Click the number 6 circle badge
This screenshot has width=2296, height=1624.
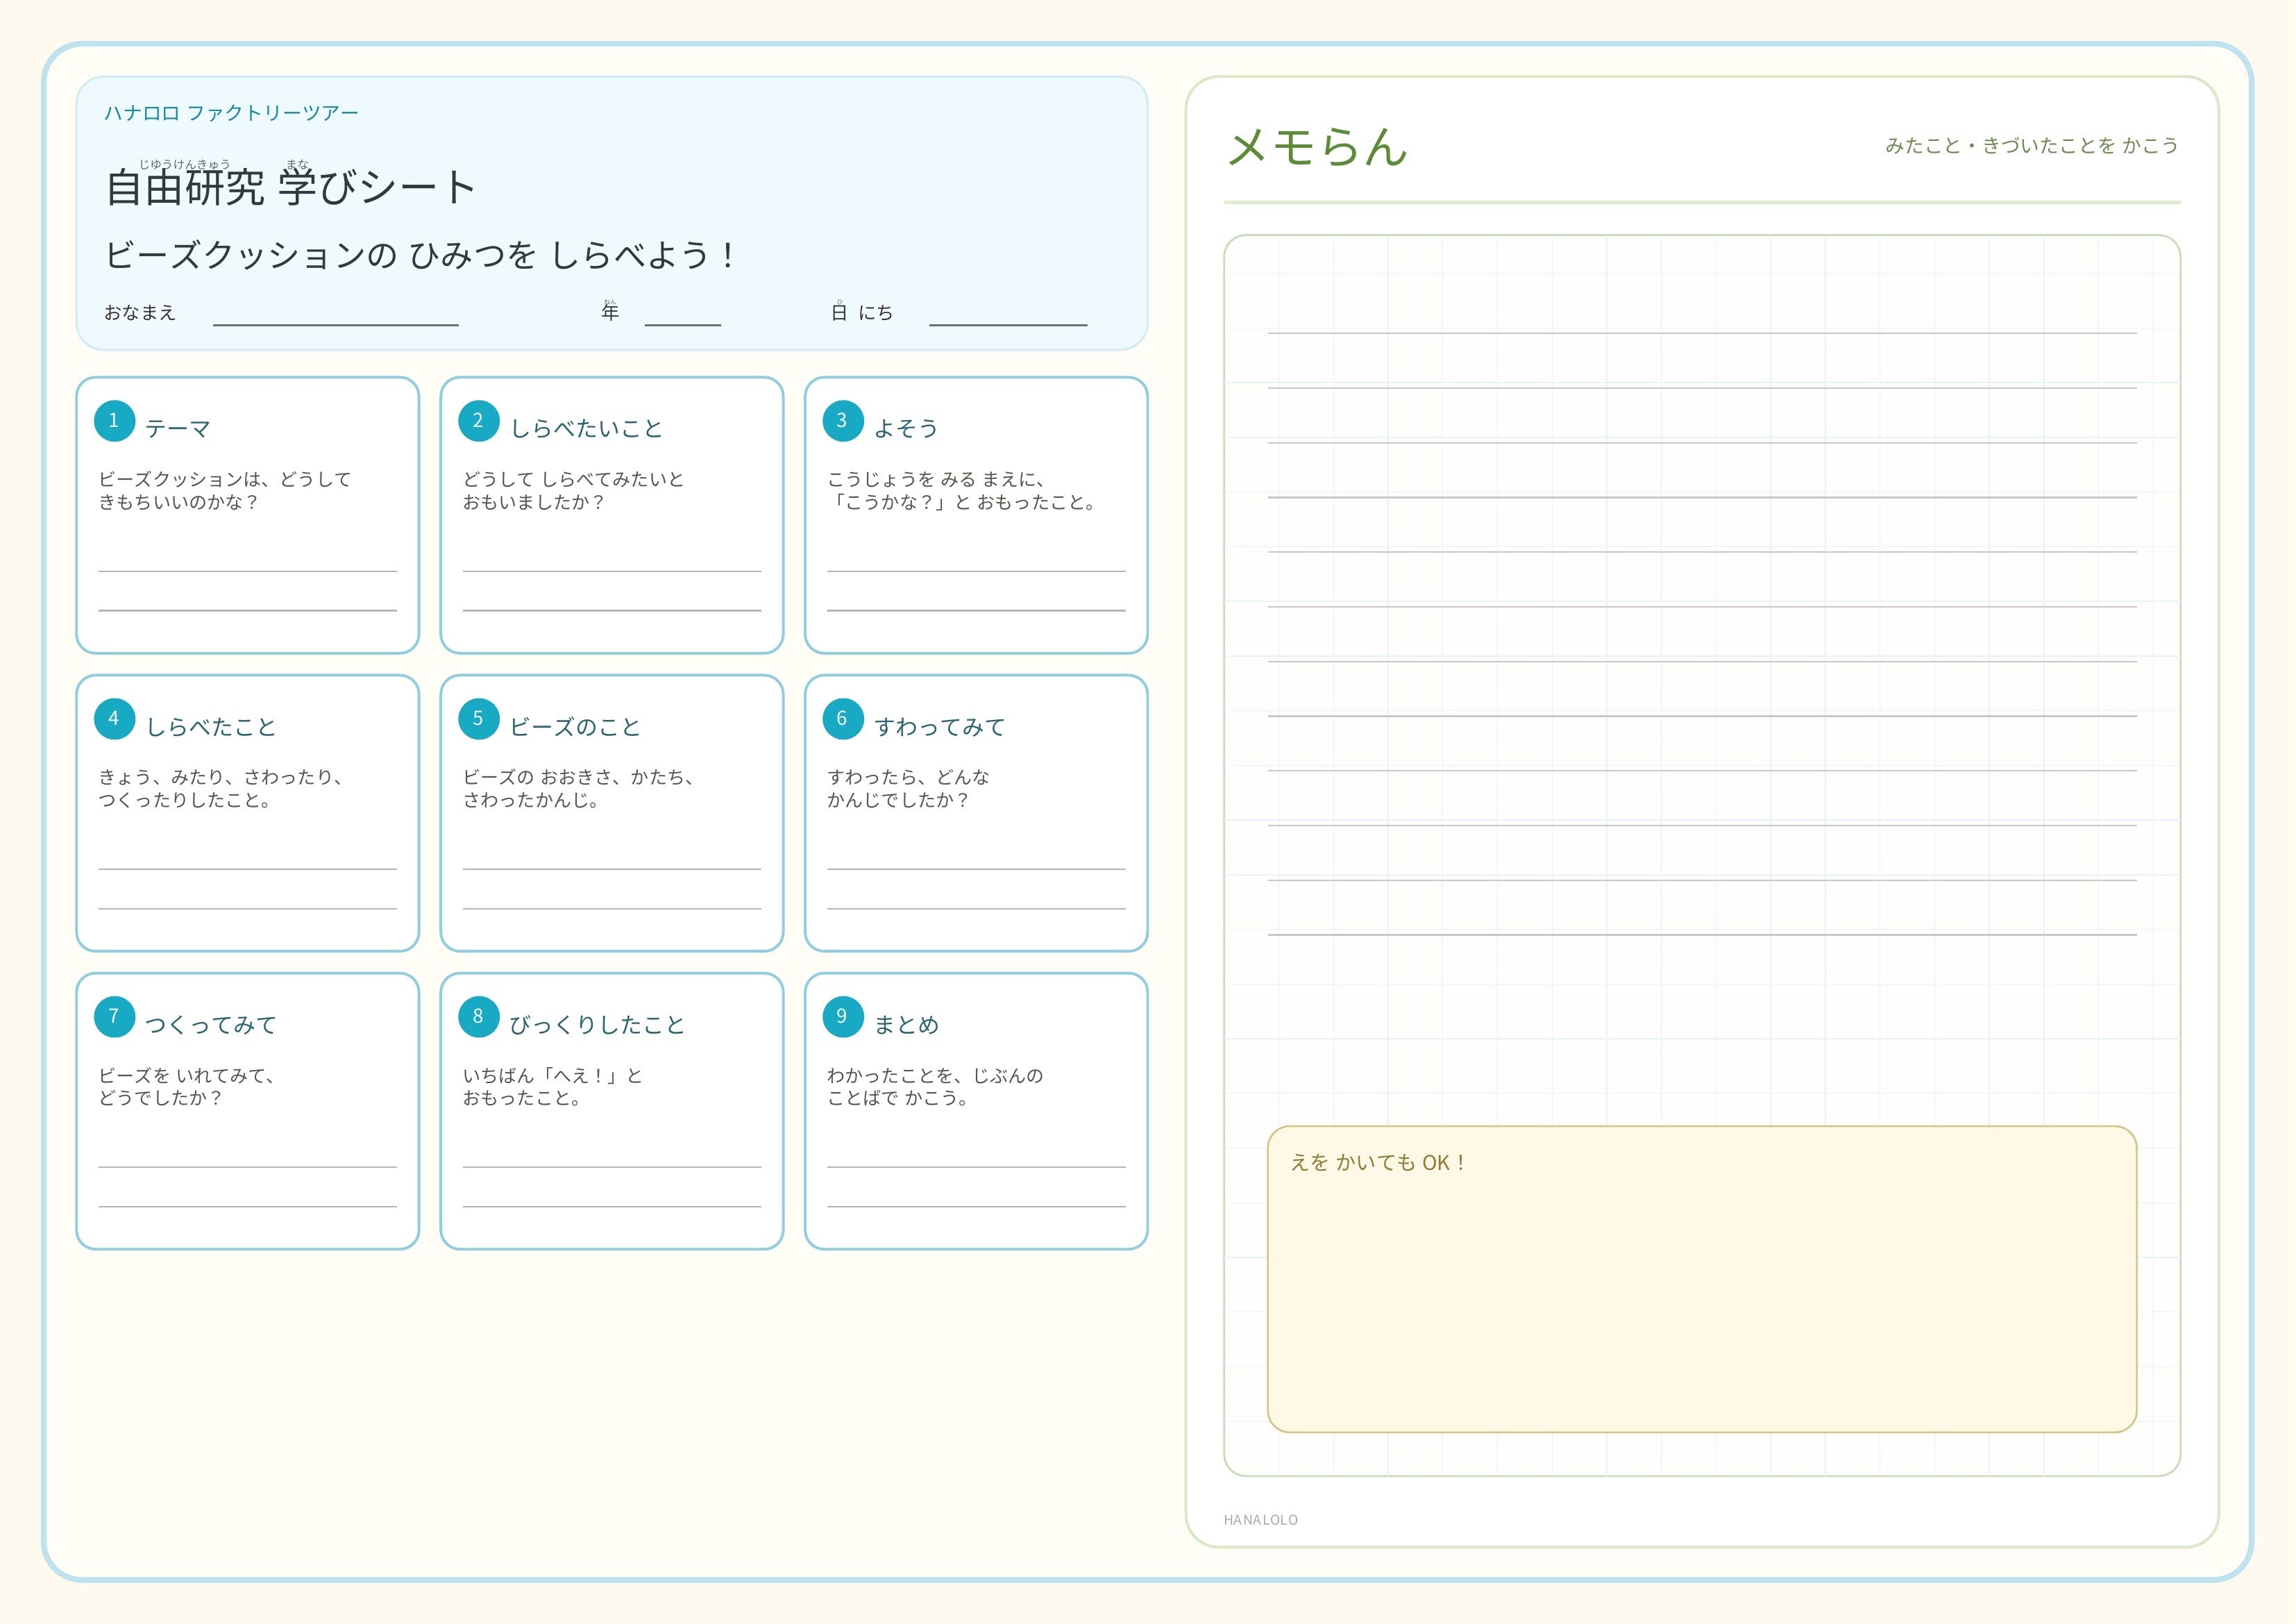tap(842, 719)
